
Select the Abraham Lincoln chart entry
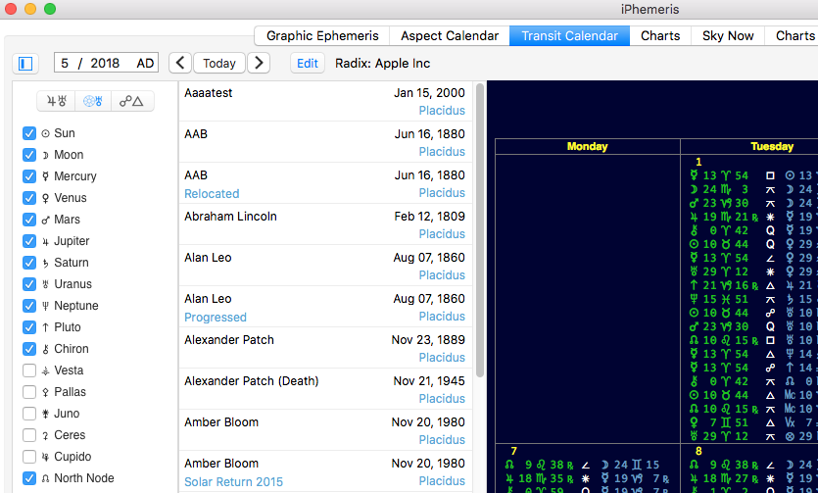325,224
